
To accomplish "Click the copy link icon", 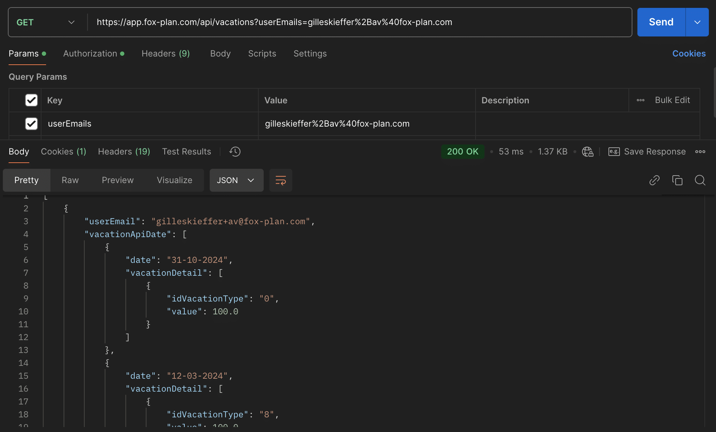I will (654, 180).
